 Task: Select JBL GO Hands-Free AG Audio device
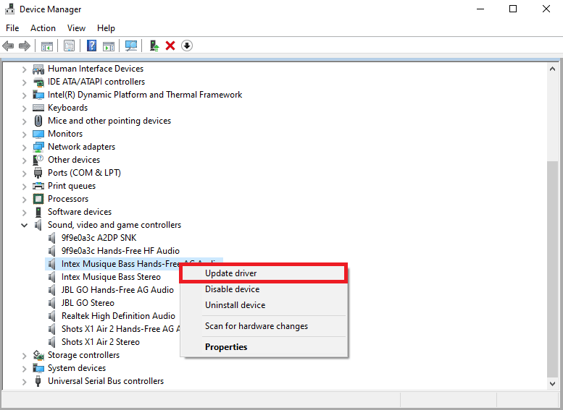[x=117, y=290]
